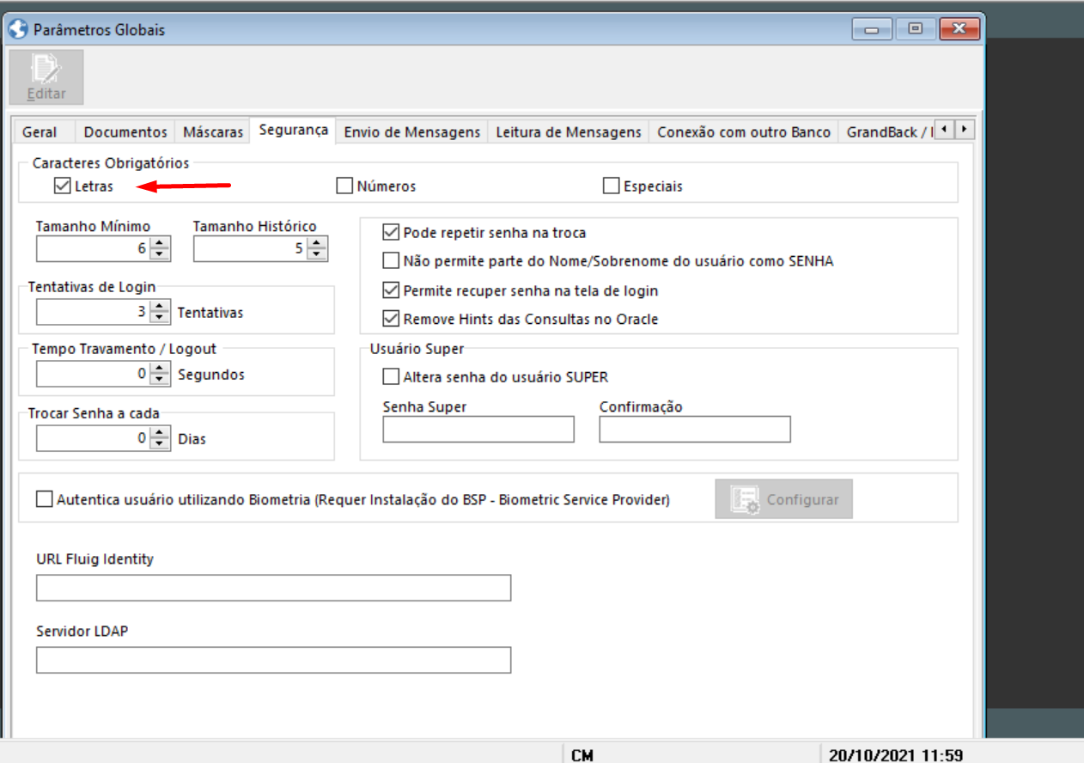Toggle the Letras checkbox
Screen dimensions: 1084x763
click(x=62, y=186)
